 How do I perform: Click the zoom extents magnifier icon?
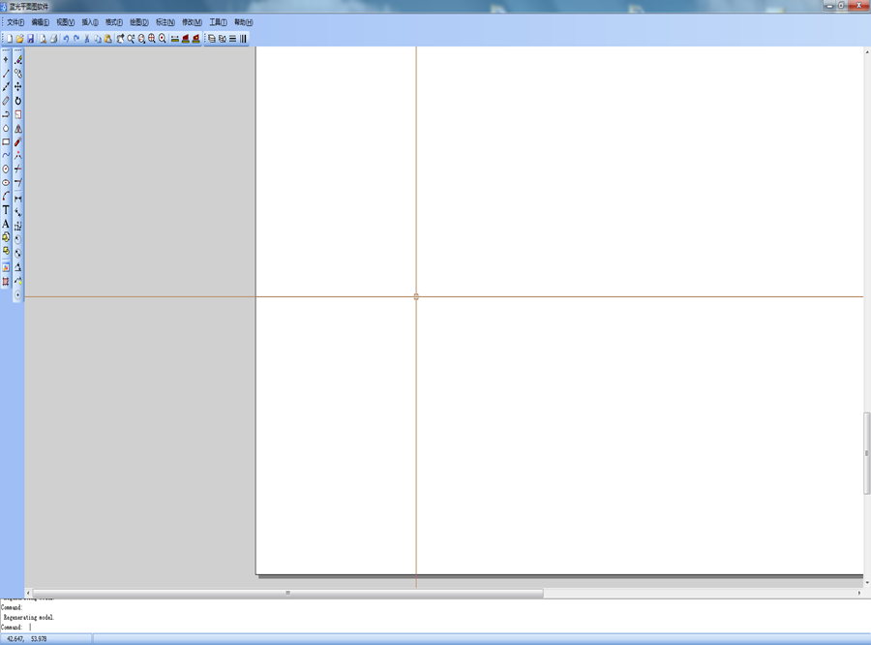click(163, 39)
